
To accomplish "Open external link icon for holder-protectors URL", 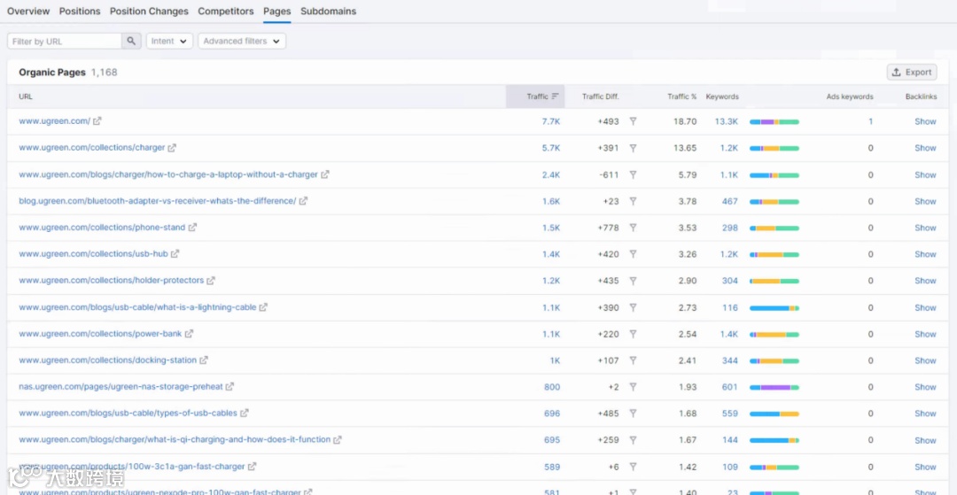I will tap(211, 281).
